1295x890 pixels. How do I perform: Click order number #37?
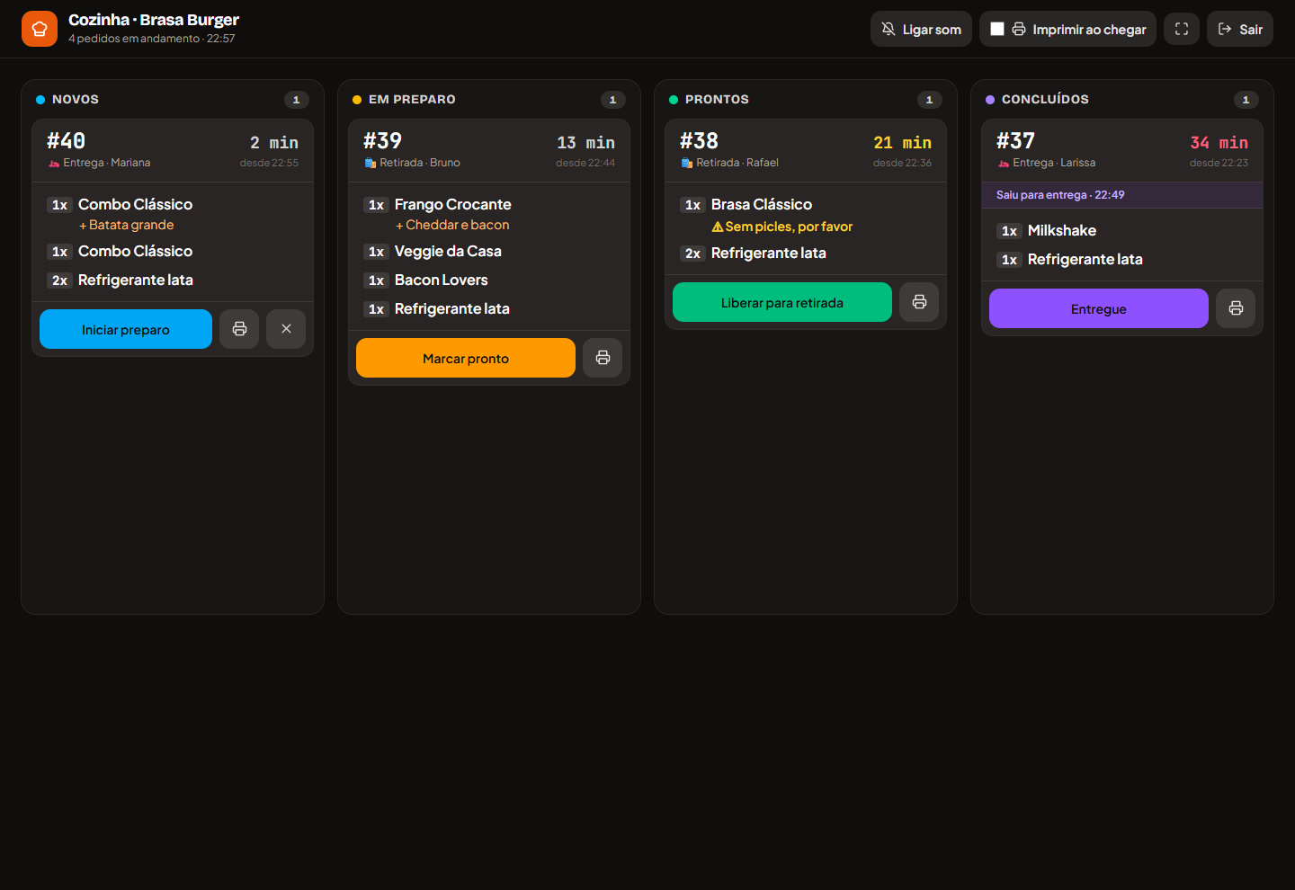tap(1016, 141)
